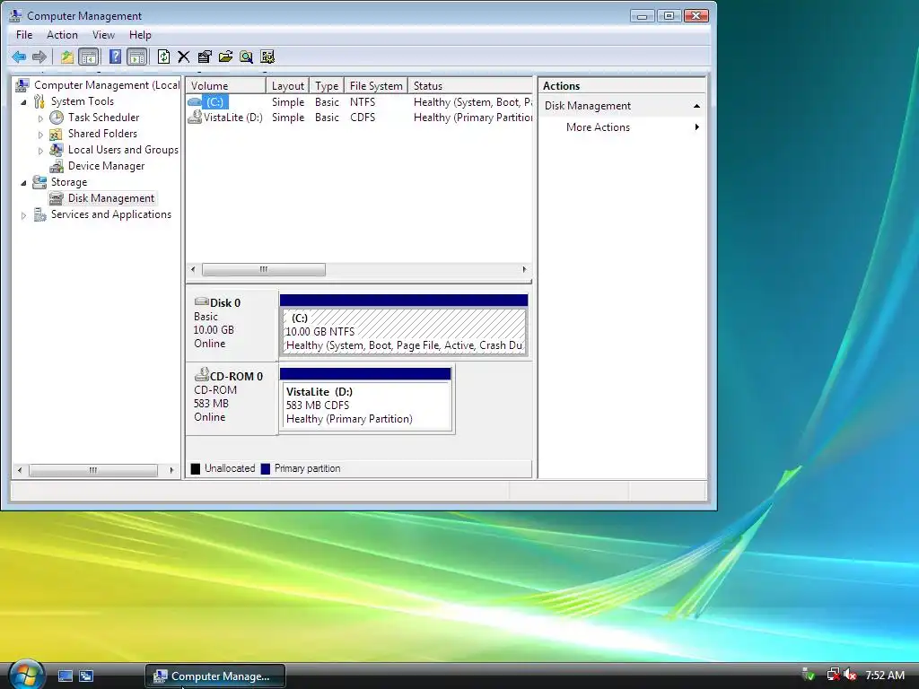The height and width of the screenshot is (689, 919).
Task: Click the Refresh toolbar icon
Action: [x=163, y=57]
